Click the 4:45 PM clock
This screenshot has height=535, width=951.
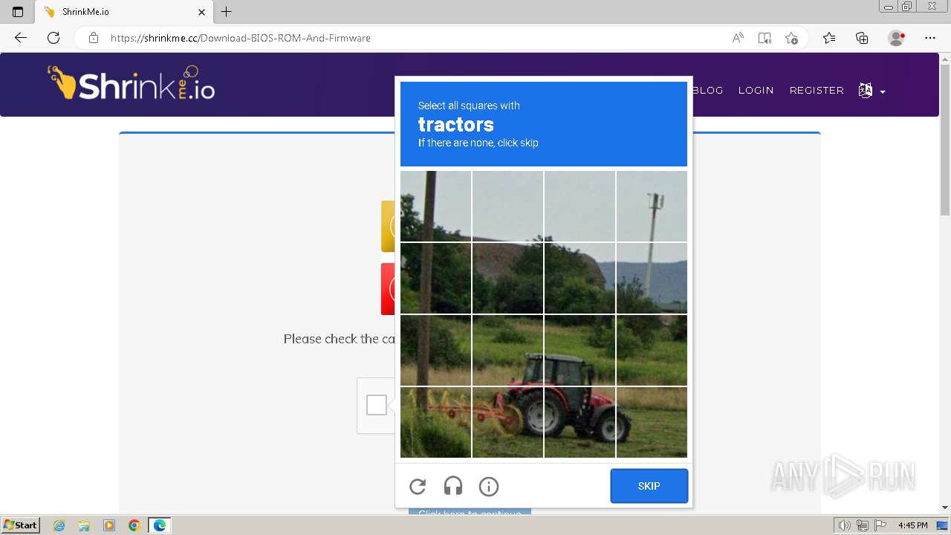point(912,525)
